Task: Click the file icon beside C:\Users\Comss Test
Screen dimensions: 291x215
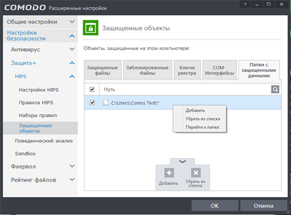Action: click(106, 102)
